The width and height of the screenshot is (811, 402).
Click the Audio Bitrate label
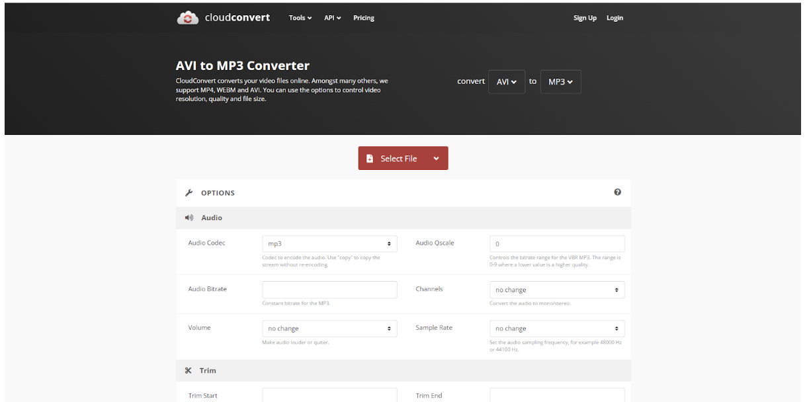point(207,289)
